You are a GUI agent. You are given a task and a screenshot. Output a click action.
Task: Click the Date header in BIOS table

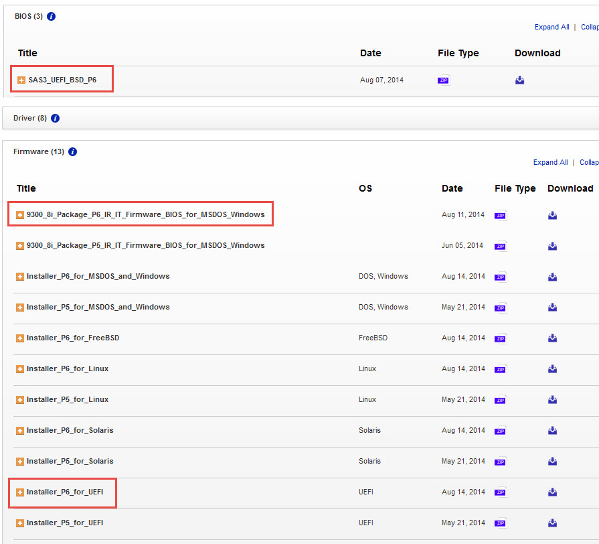coord(371,53)
